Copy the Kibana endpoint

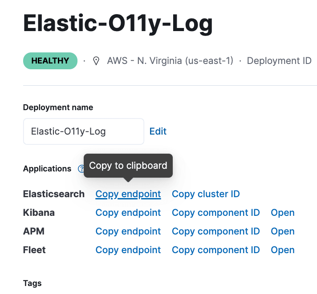point(128,213)
